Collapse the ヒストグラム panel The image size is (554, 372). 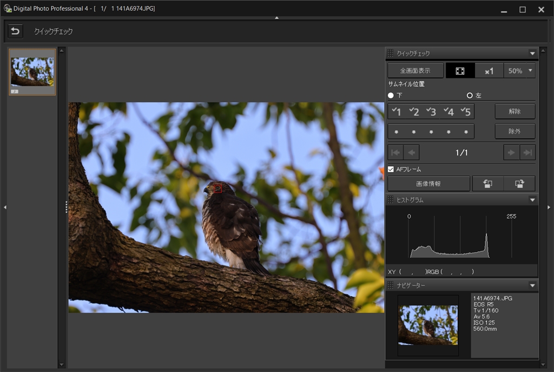tap(532, 200)
